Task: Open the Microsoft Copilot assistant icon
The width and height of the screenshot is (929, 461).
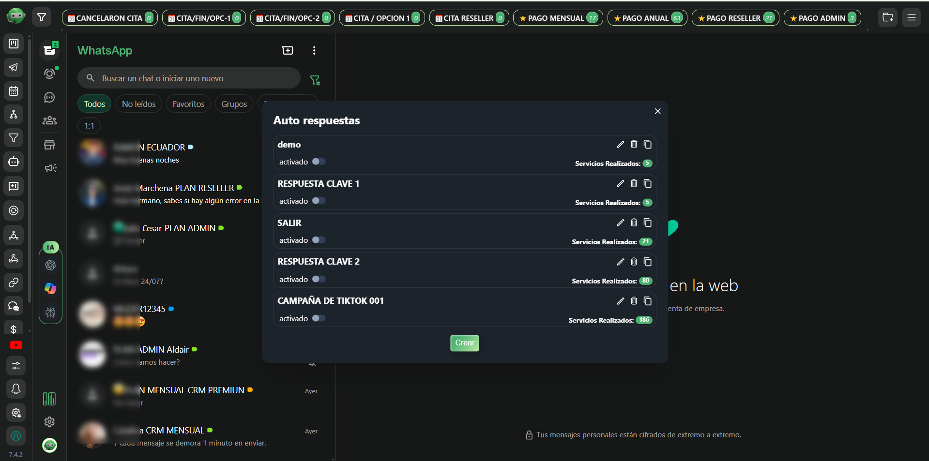Action: point(50,289)
